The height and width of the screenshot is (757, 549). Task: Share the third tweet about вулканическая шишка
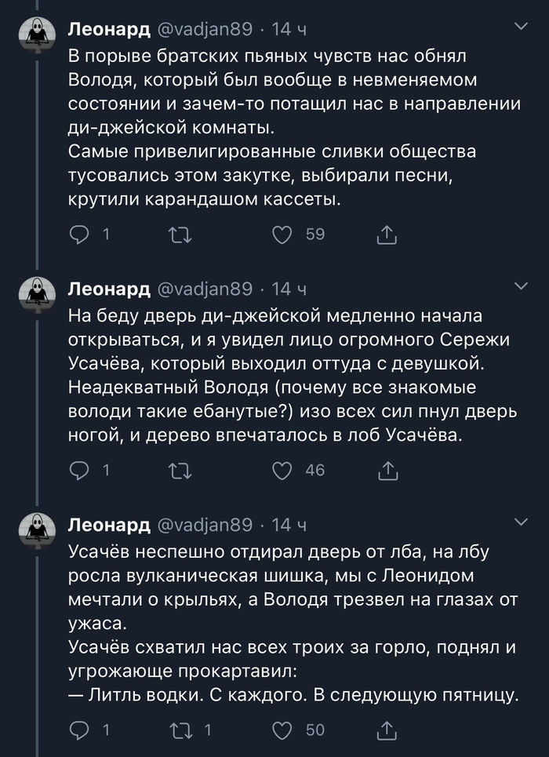coord(387,730)
